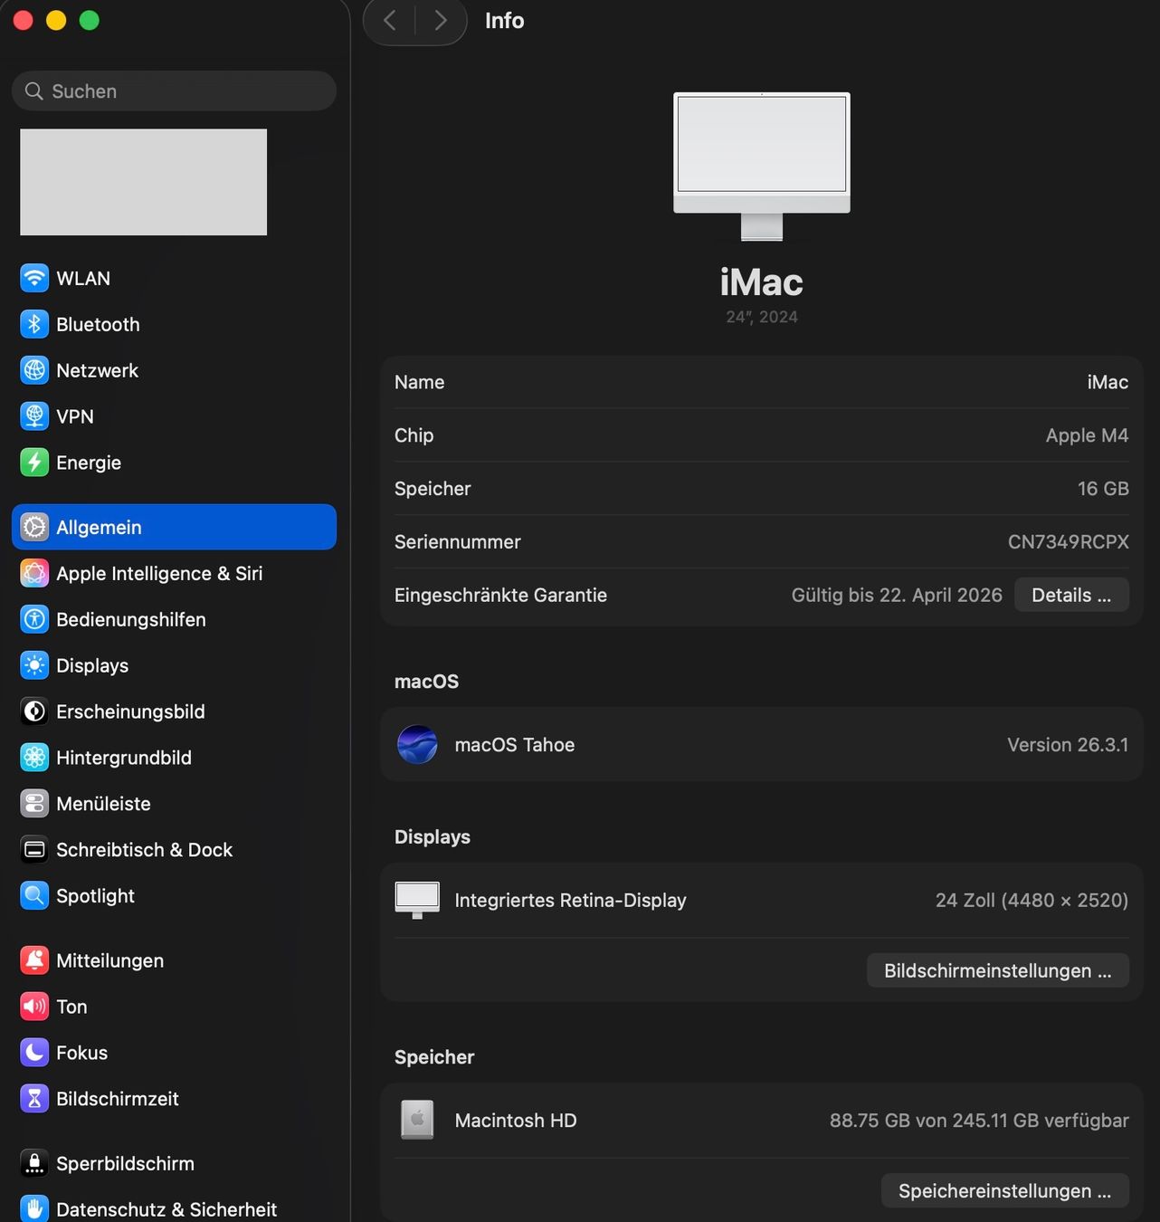Select the Mitteilungen sidebar label
The image size is (1160, 1222).
point(109,960)
